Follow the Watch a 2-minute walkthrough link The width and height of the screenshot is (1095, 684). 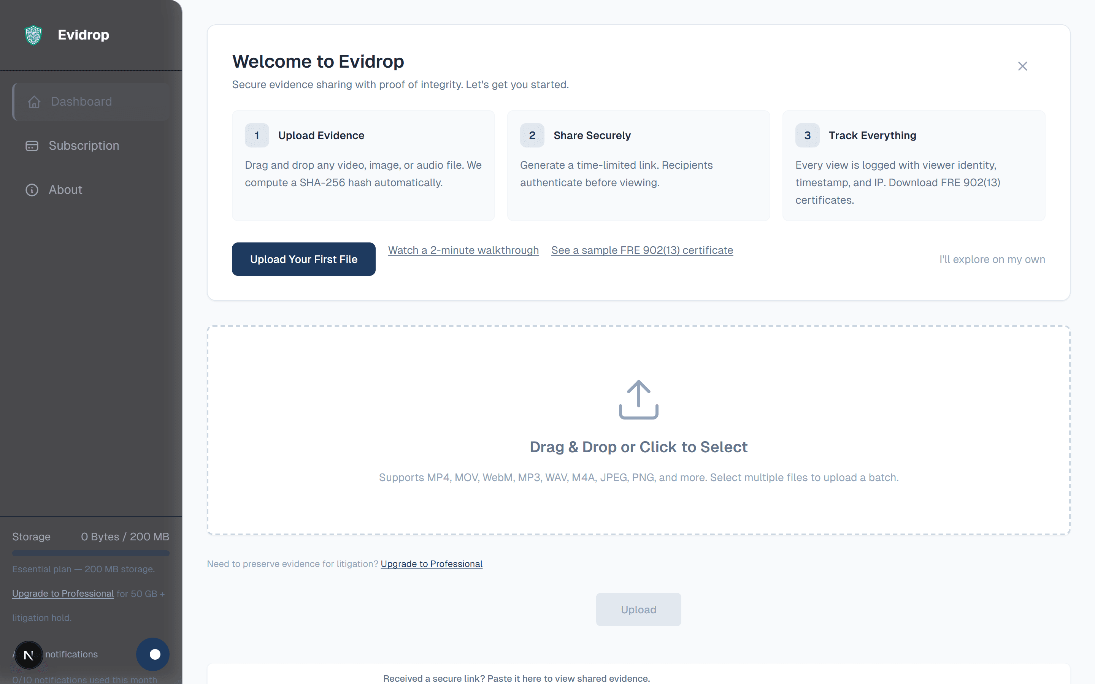(463, 250)
